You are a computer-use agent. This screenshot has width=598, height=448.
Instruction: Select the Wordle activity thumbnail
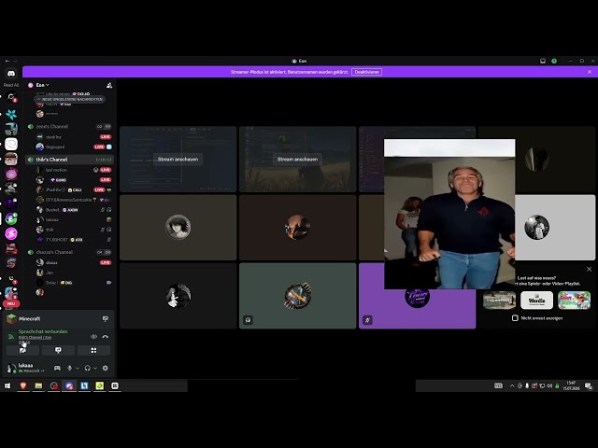tap(536, 301)
